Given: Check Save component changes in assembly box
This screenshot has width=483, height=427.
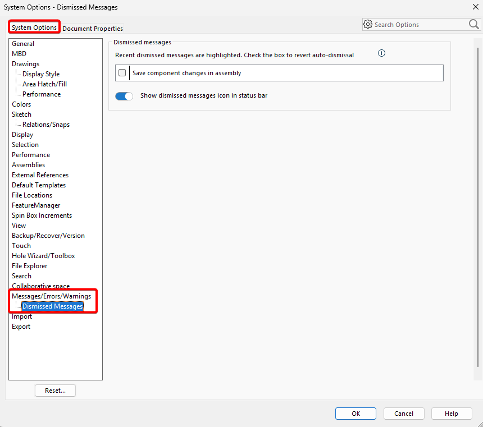Looking at the screenshot, I should coord(122,72).
